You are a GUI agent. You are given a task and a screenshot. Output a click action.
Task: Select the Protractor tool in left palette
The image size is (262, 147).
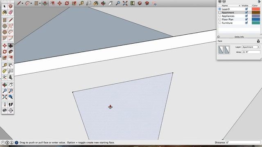(x=5, y=71)
